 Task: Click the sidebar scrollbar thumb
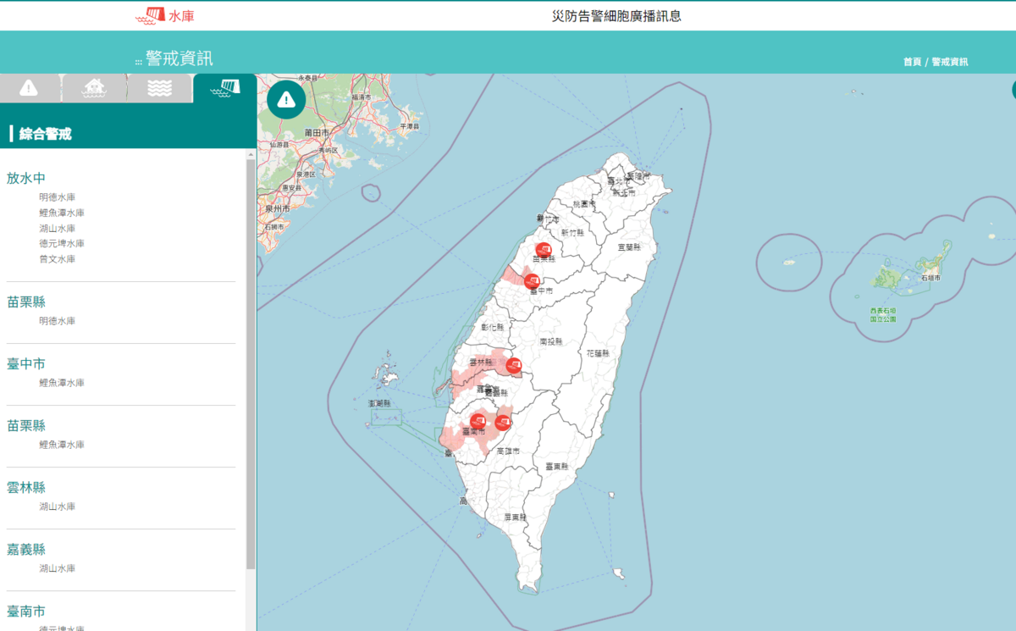pyautogui.click(x=251, y=364)
